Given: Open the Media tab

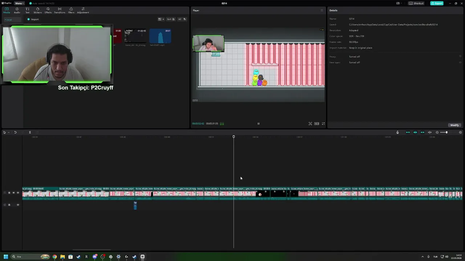Looking at the screenshot, I should tap(7, 11).
